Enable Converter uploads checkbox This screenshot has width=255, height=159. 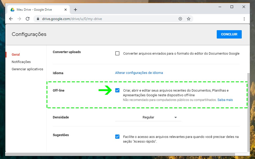point(117,53)
